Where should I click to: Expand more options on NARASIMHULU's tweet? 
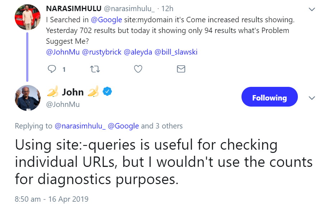point(312,9)
